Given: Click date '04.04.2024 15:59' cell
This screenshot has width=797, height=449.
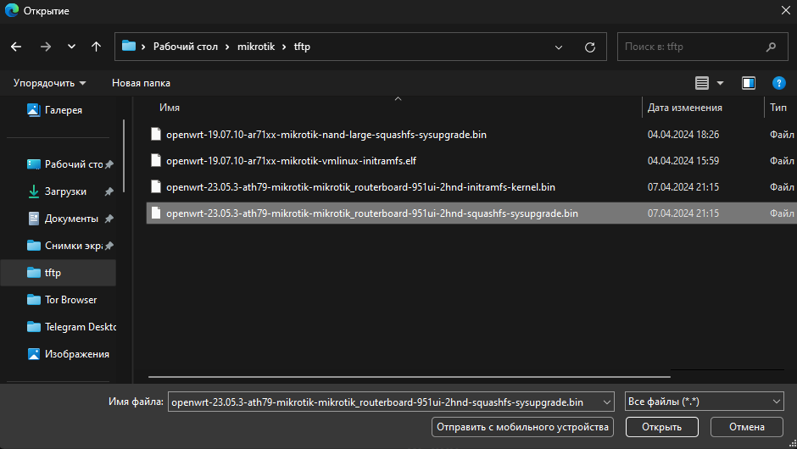Looking at the screenshot, I should click(x=683, y=161).
